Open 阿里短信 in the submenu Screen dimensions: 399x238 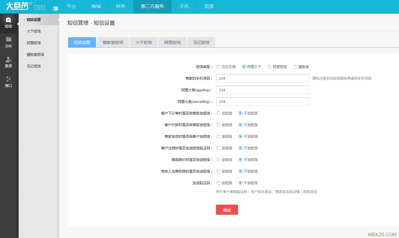(x=34, y=43)
